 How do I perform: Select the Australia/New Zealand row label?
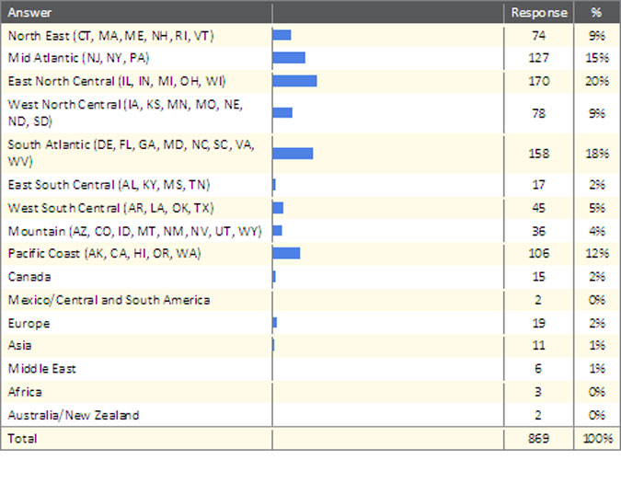pos(74,415)
